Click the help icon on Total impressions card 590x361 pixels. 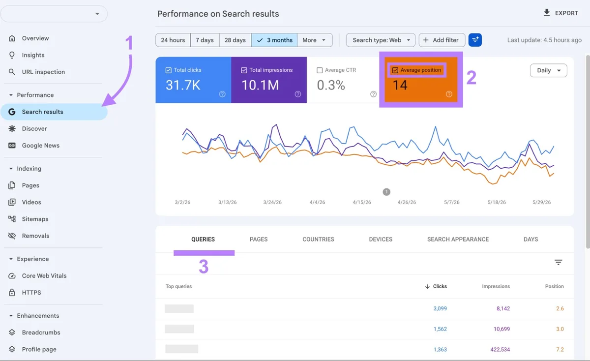tap(298, 94)
